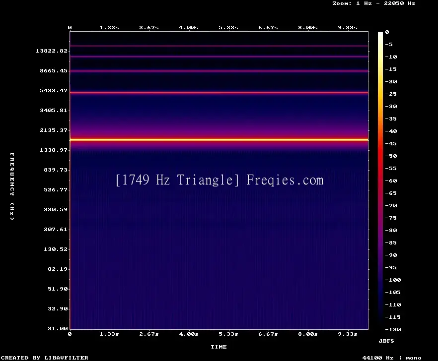Click the -10 dBFS scale label
The height and width of the screenshot is (361, 438).
pos(391,57)
